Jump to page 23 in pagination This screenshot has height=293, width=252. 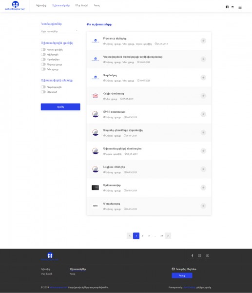[x=161, y=236]
